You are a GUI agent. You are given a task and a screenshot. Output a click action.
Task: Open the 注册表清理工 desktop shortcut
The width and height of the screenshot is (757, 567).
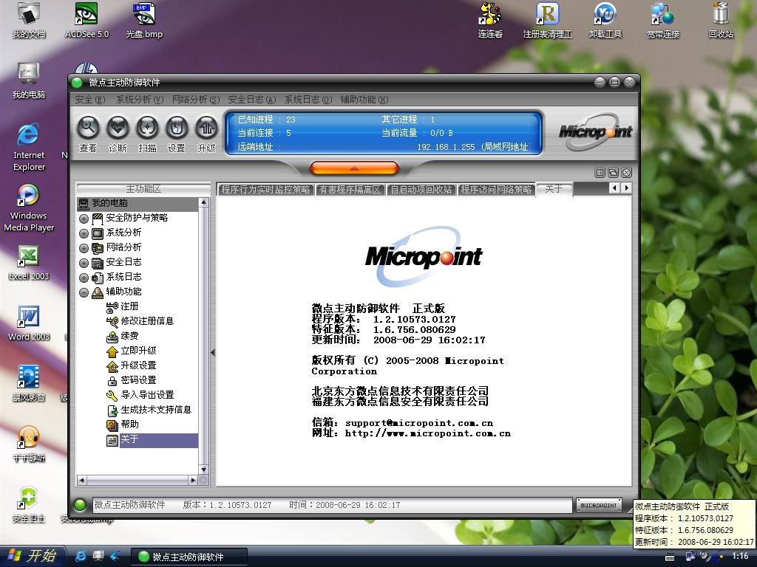click(x=548, y=21)
